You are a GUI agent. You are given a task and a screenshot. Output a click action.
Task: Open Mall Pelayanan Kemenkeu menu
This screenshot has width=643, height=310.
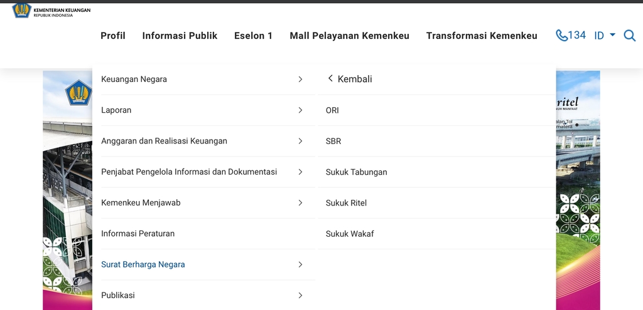(x=349, y=36)
